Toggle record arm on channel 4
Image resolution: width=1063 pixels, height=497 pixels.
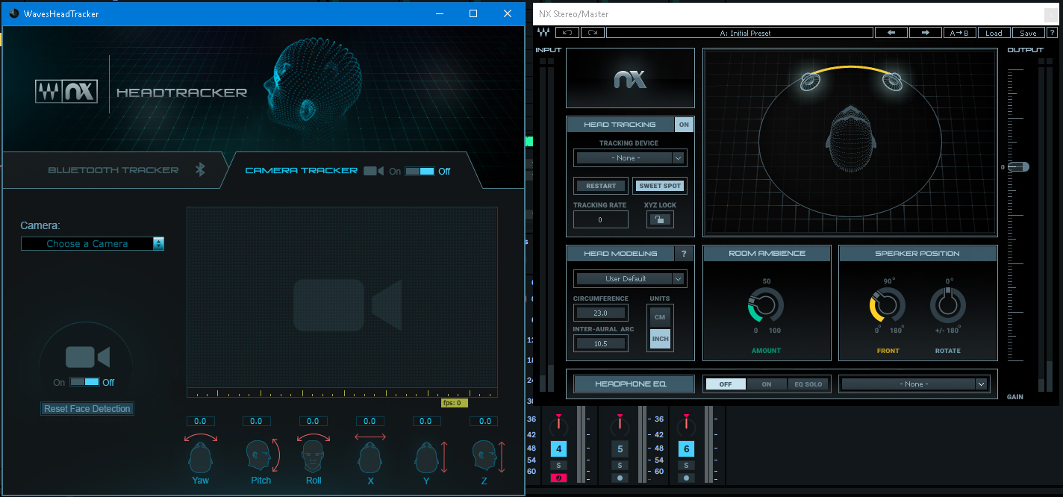coord(559,478)
